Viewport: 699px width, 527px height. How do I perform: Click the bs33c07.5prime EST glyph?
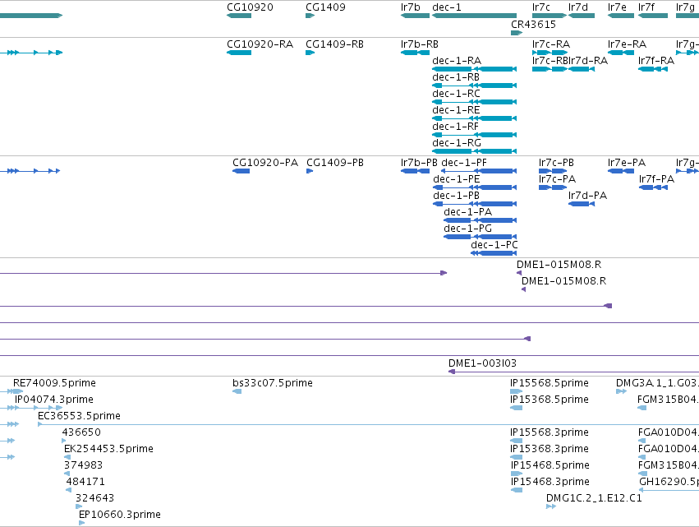pos(237,391)
